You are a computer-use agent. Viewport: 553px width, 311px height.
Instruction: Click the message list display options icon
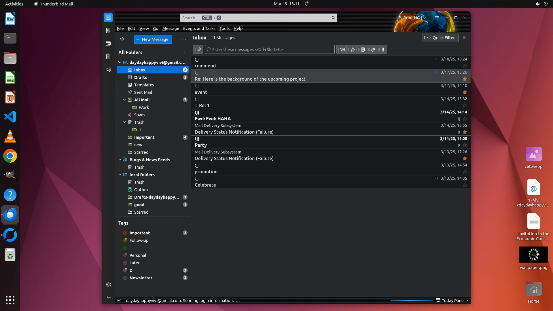click(x=464, y=38)
